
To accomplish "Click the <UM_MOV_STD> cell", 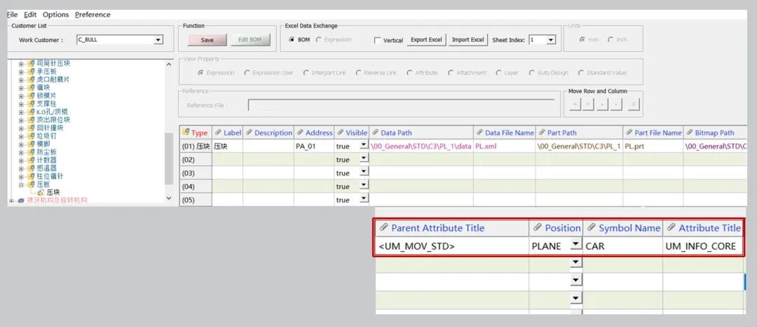I will coord(452,246).
